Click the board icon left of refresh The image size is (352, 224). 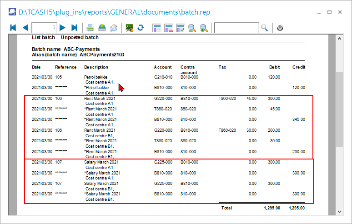[x=129, y=28]
